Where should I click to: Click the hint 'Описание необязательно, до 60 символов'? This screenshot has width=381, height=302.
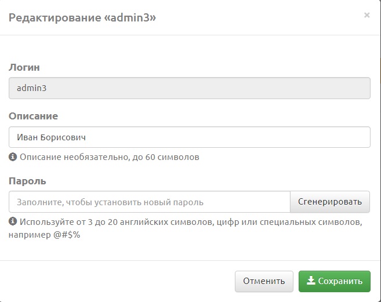(x=110, y=157)
